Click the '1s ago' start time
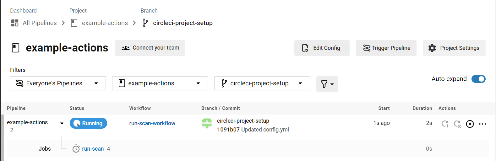Viewport: 496px width, 161px height. coord(382,123)
